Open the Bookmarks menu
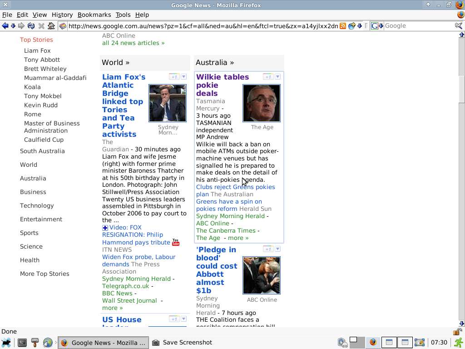Viewport: 465px width, 349px height. (x=94, y=15)
